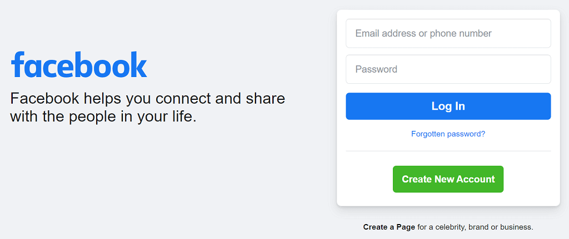
Task: Follow the Create a Page link
Action: point(389,227)
